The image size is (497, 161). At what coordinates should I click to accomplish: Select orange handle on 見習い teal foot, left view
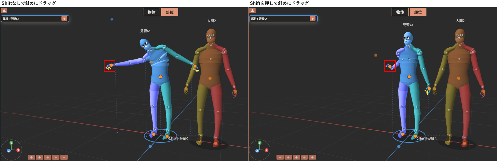click(x=167, y=136)
